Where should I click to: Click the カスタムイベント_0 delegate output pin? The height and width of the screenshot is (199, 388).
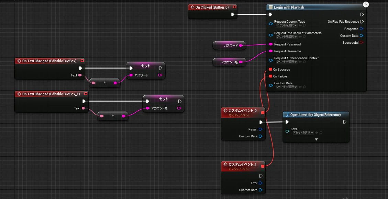(x=263, y=113)
